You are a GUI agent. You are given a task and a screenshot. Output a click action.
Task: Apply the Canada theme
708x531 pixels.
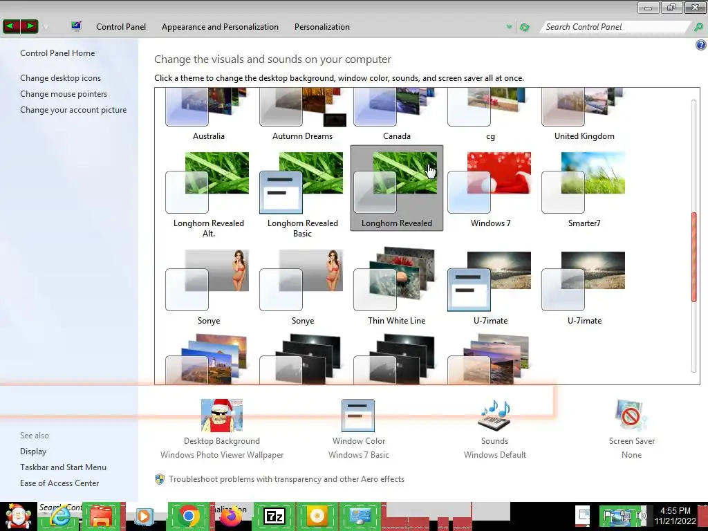396,115
